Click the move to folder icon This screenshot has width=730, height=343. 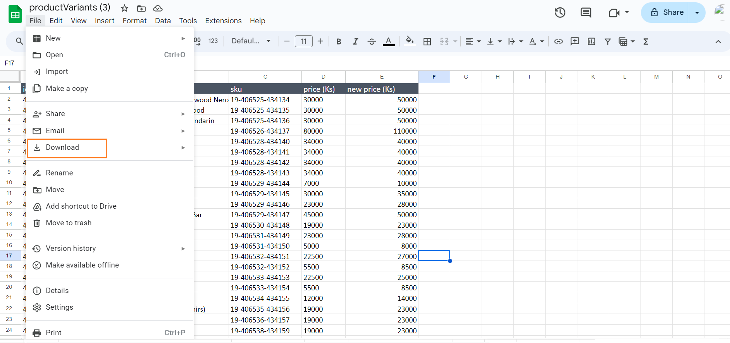(141, 8)
